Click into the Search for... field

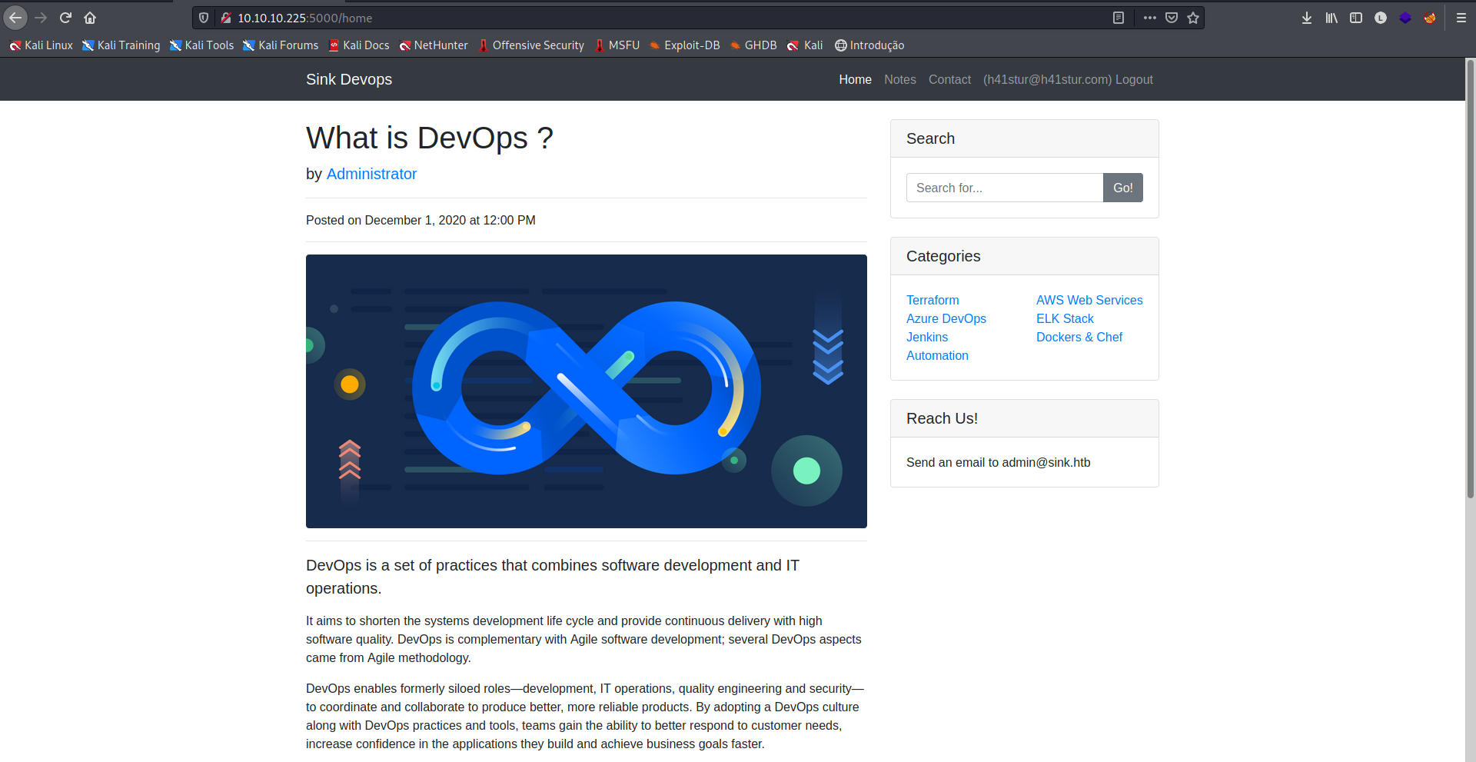click(1004, 188)
